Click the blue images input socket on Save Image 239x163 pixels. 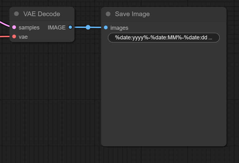pos(106,28)
